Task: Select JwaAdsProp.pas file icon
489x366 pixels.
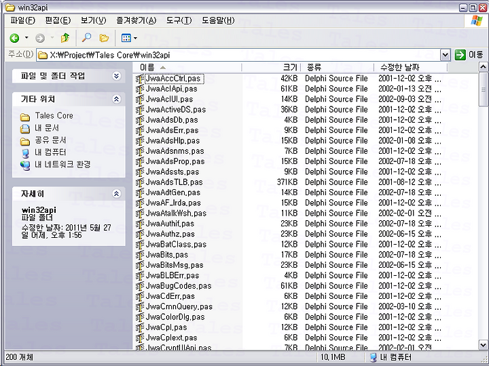Action: pyautogui.click(x=140, y=161)
